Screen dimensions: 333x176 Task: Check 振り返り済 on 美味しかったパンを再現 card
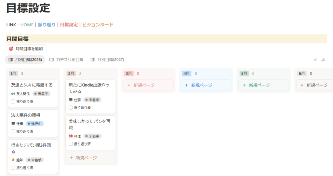click(71, 144)
